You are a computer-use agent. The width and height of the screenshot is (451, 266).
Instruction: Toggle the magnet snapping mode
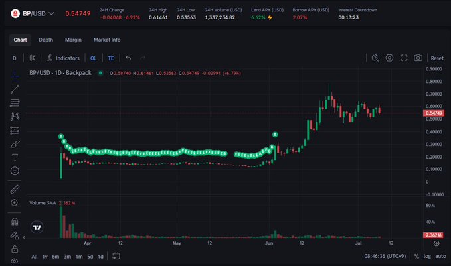[15, 222]
